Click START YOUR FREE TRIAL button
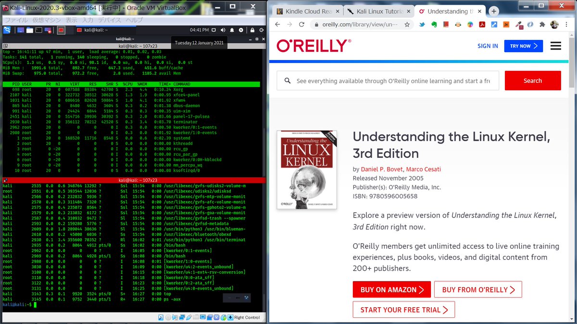This screenshot has height=324, width=577. [x=404, y=310]
